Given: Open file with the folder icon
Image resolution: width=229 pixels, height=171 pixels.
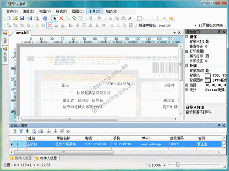Looking at the screenshot, I should [x=15, y=18].
